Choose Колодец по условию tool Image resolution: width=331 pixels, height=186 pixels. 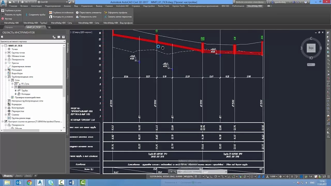click(x=61, y=17)
